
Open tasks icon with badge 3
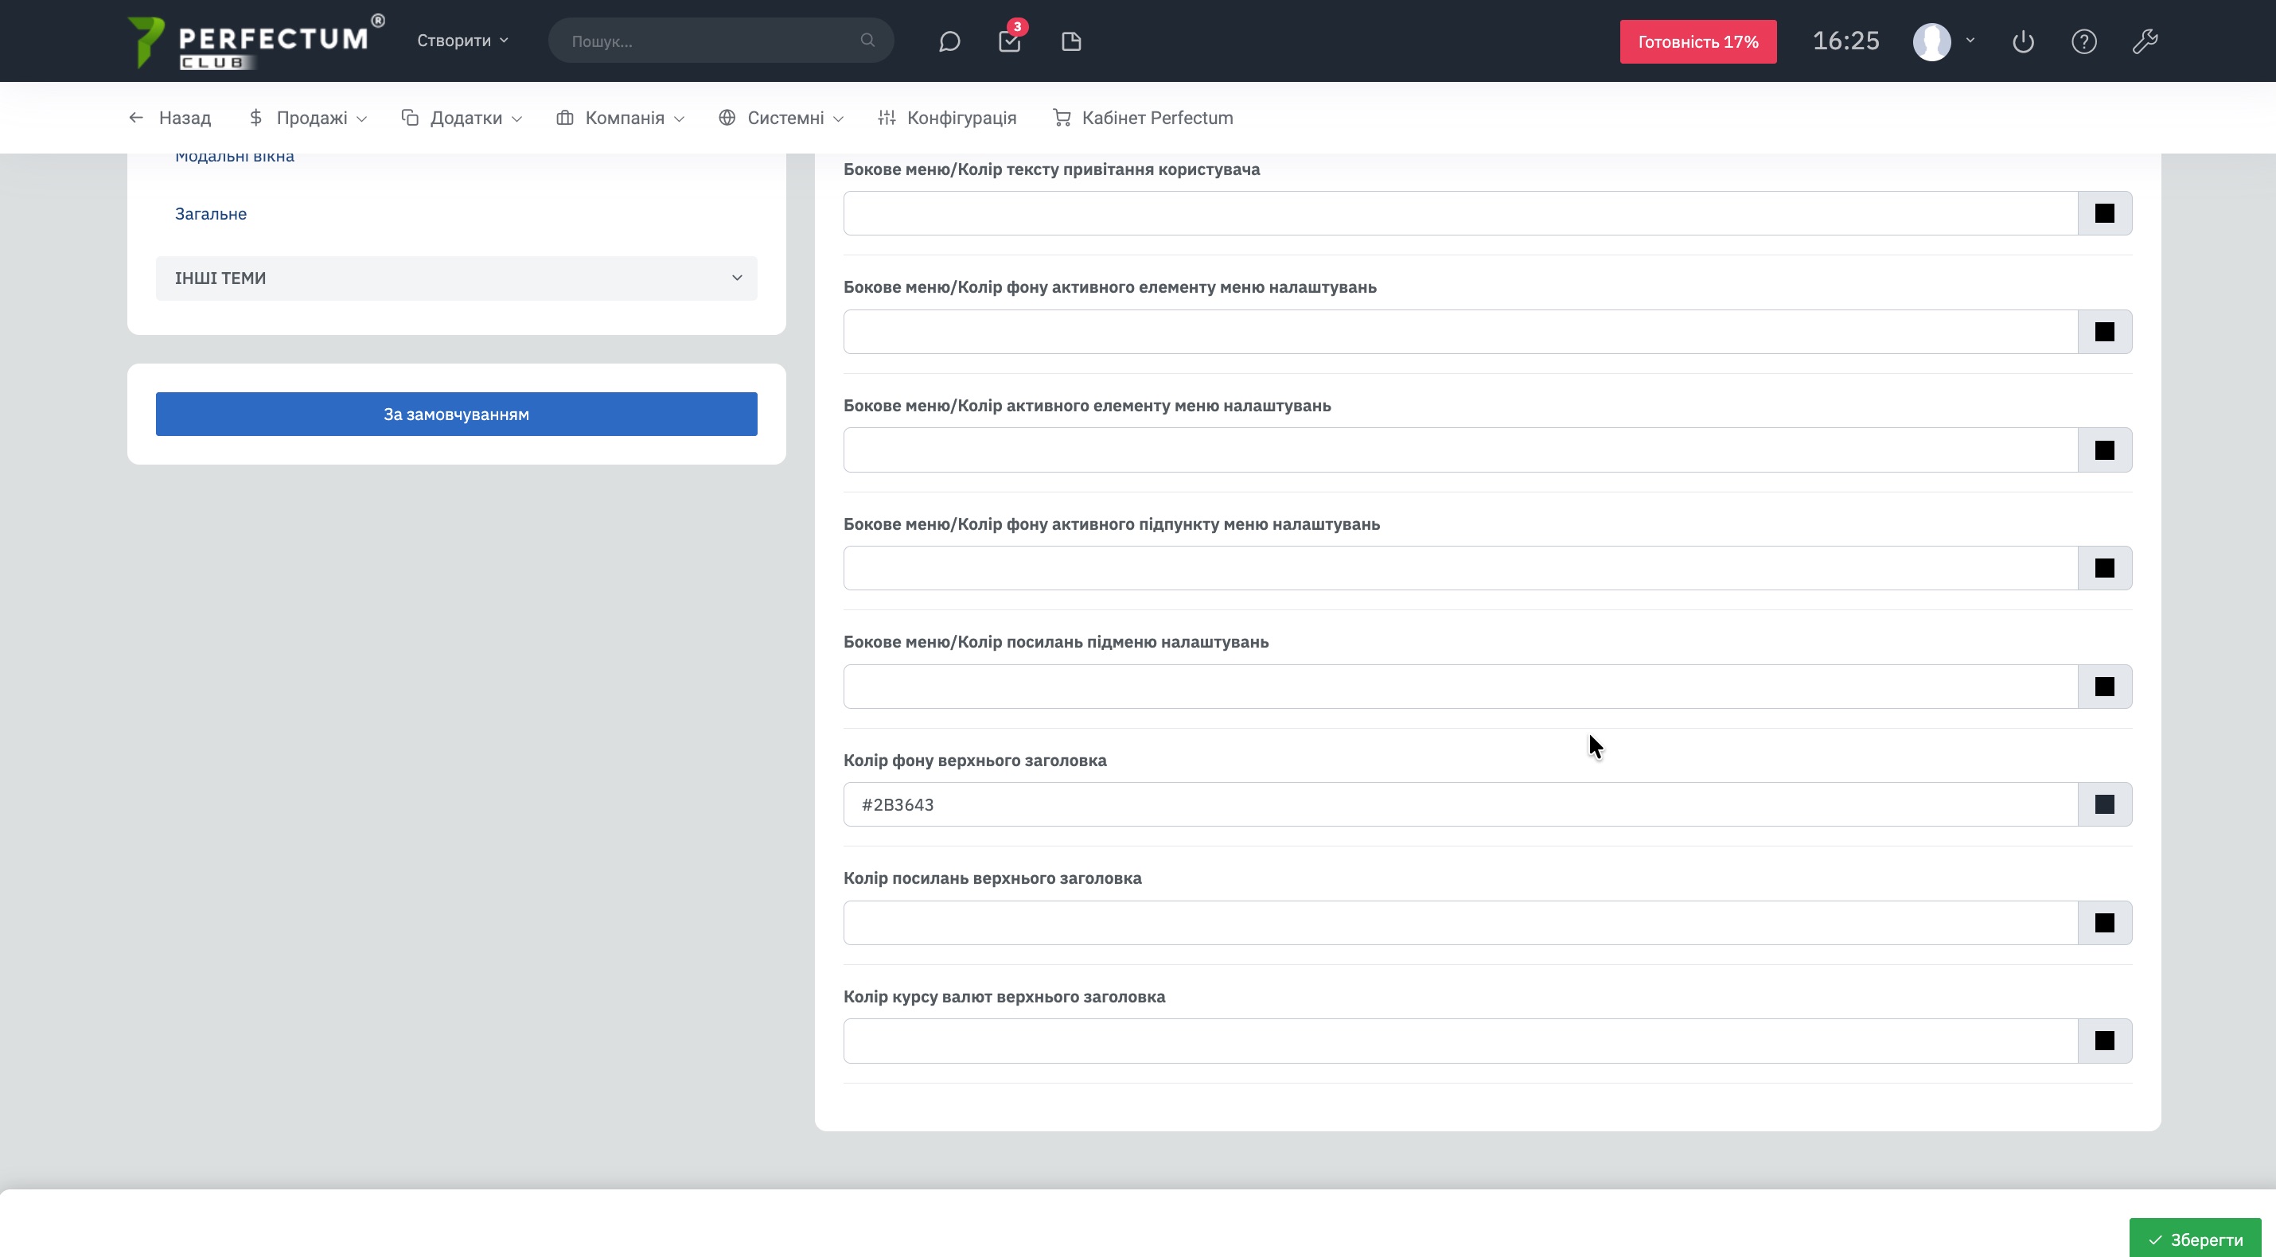[x=1009, y=41]
